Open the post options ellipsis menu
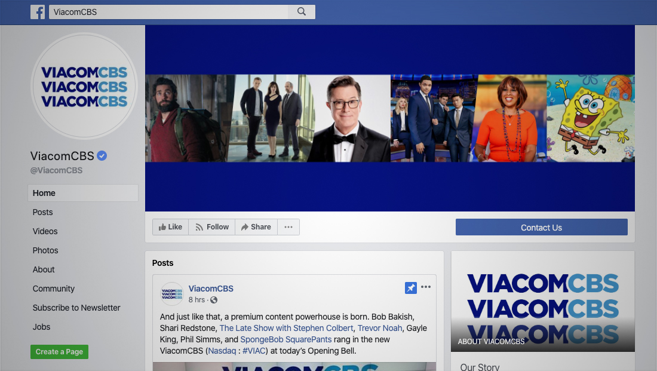Screen dimensions: 657x371 pos(426,287)
